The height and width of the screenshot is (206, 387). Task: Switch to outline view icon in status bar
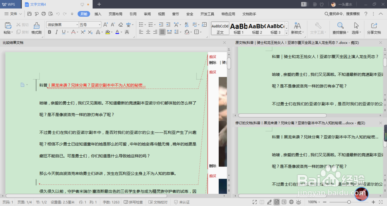(x=284, y=202)
